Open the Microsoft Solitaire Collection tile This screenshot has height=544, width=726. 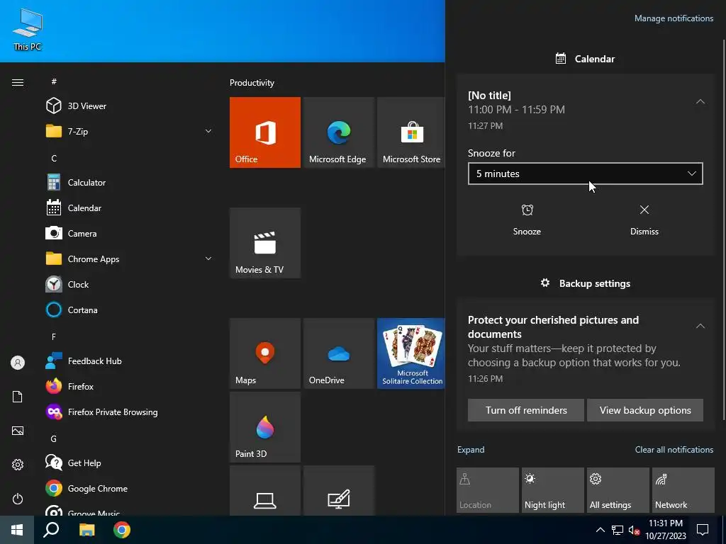pos(411,353)
